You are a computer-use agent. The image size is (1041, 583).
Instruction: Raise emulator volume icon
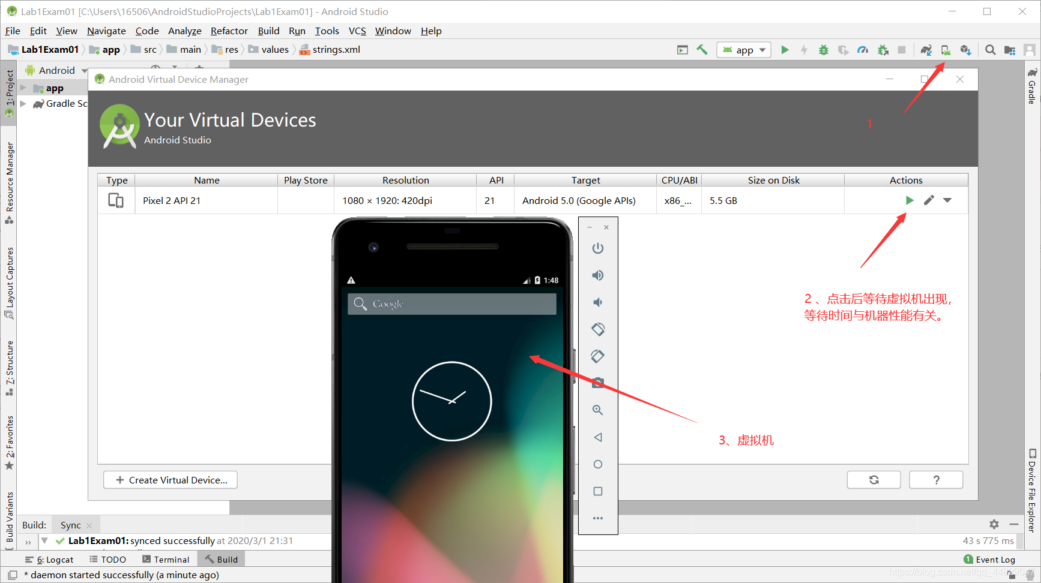point(598,275)
